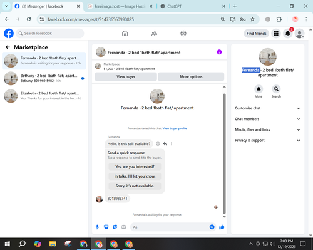
Task: Go back using the Marketplace back arrow
Action: [8, 47]
